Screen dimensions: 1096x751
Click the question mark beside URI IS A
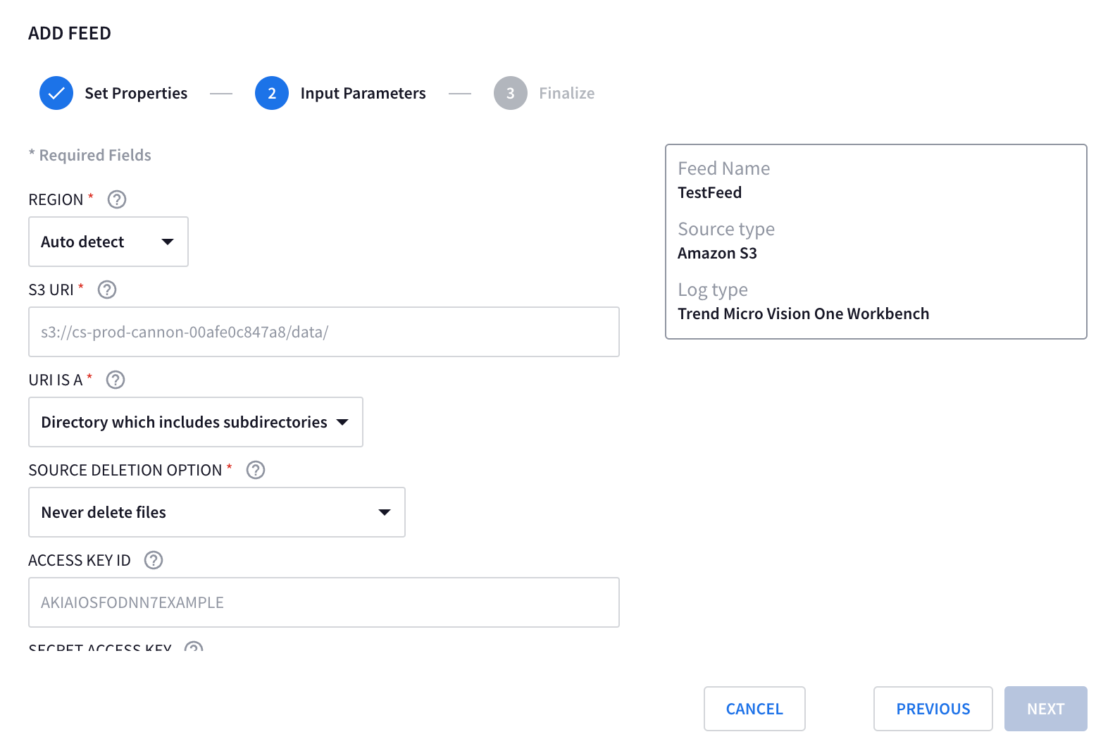[x=116, y=380]
